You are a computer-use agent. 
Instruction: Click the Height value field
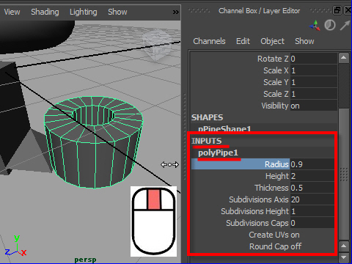312,176
